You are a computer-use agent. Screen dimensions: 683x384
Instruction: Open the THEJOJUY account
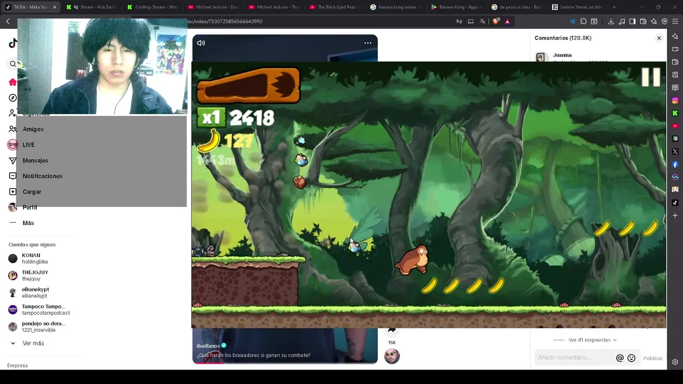[x=35, y=276]
